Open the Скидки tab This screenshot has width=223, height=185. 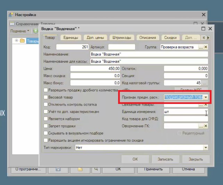click(171, 38)
